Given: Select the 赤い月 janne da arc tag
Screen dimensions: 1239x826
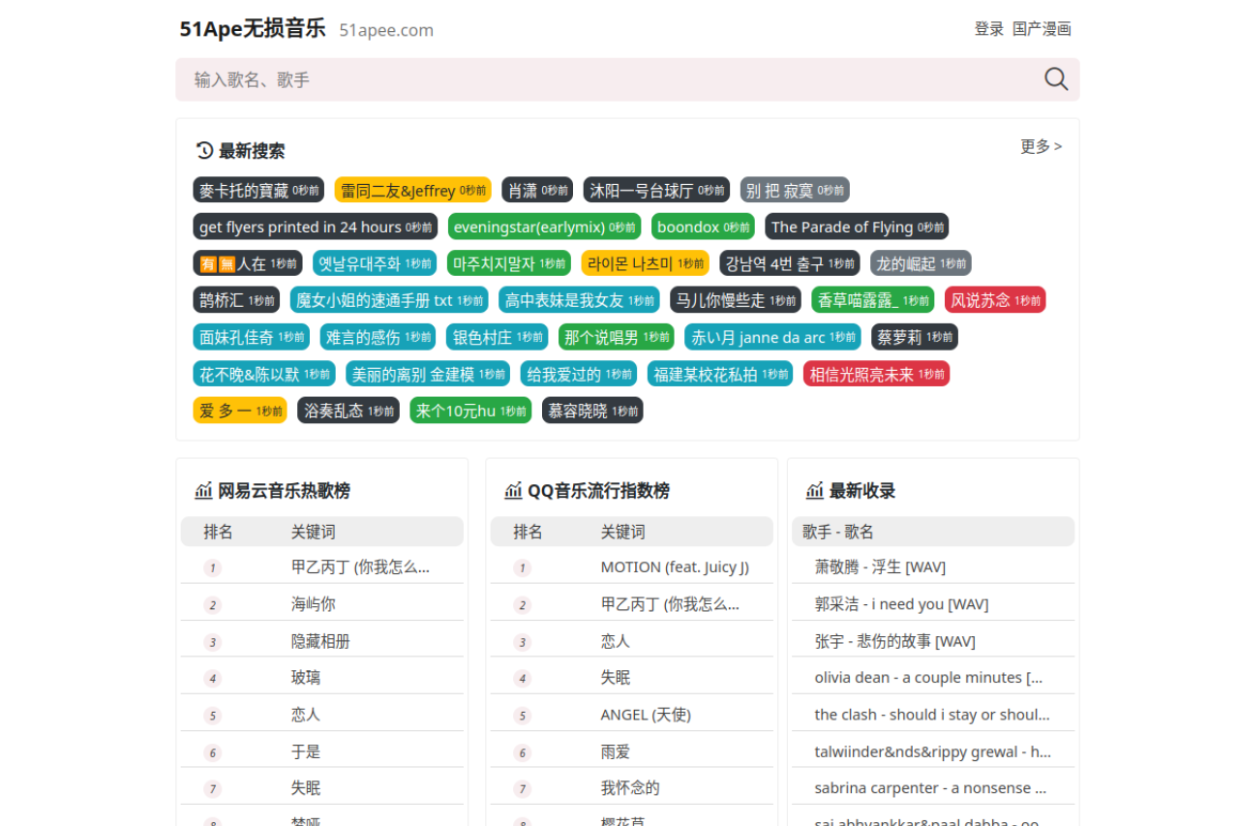Looking at the screenshot, I should tap(772, 337).
